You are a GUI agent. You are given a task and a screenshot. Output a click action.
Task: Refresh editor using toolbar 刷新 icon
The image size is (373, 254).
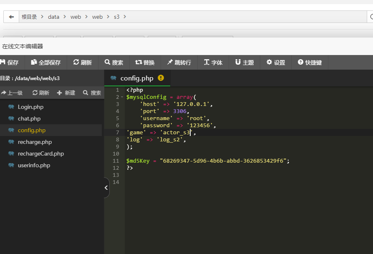point(83,62)
